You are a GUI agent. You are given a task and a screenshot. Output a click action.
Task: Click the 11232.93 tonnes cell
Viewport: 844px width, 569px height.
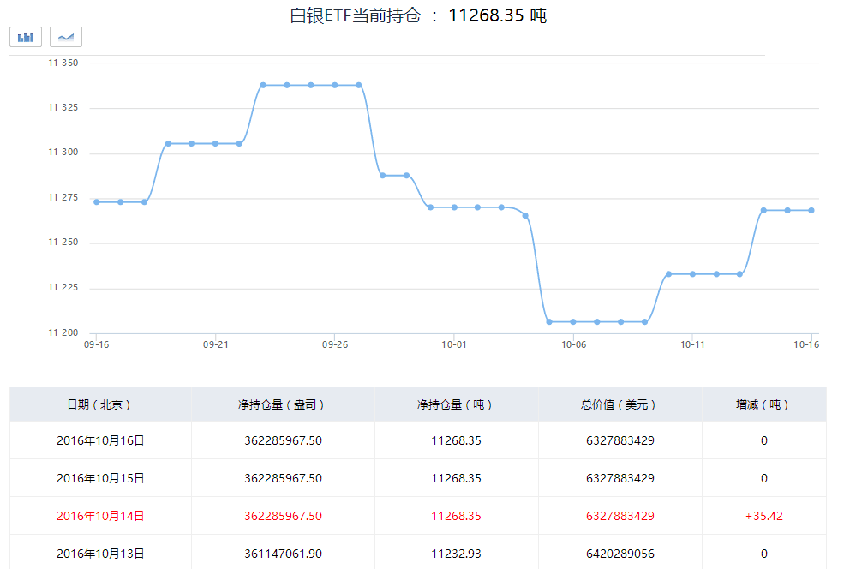point(456,554)
